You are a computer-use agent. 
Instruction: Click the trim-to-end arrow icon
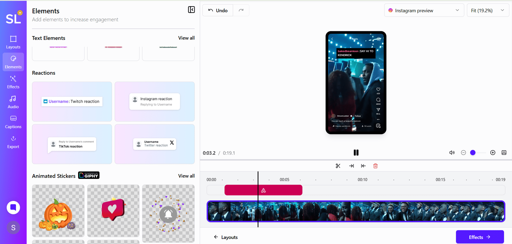click(x=351, y=166)
